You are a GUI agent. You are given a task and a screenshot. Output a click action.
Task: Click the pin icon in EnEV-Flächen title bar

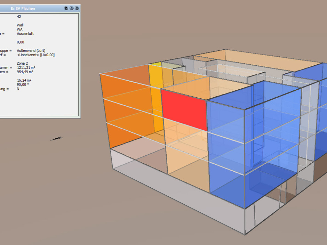[66, 8]
